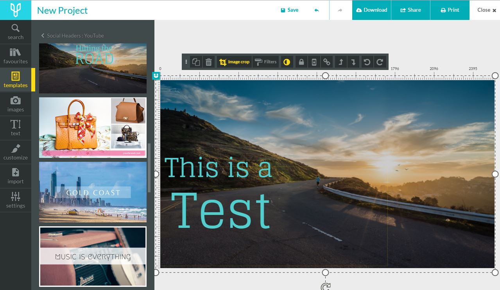Go back from Social Headers : YouTube
Viewport: 500px width, 290px height.
click(x=43, y=36)
